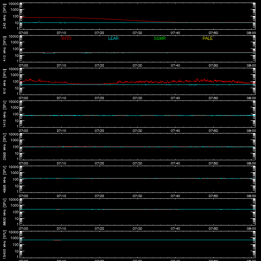This screenshot has height=261, width=261.
Task: Click the 10000 y-axis value on 4995 MHz panel
Action: point(14,167)
